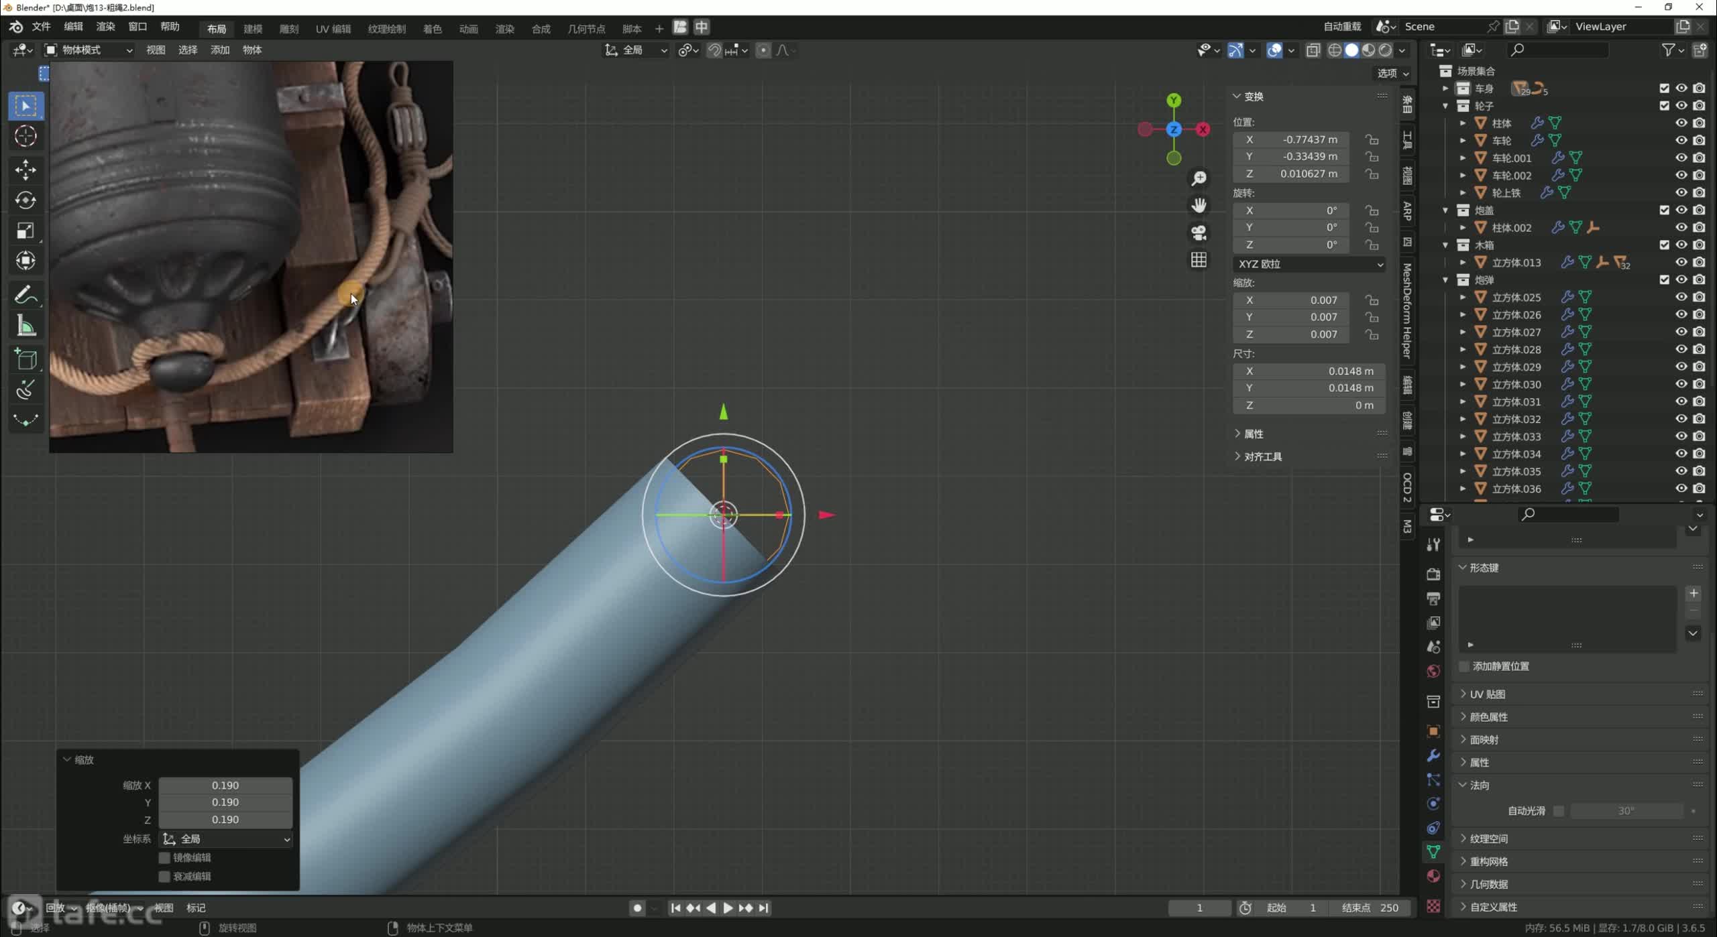Click the 尺寸 Y 0.0148 m field
The height and width of the screenshot is (937, 1717).
click(x=1309, y=388)
